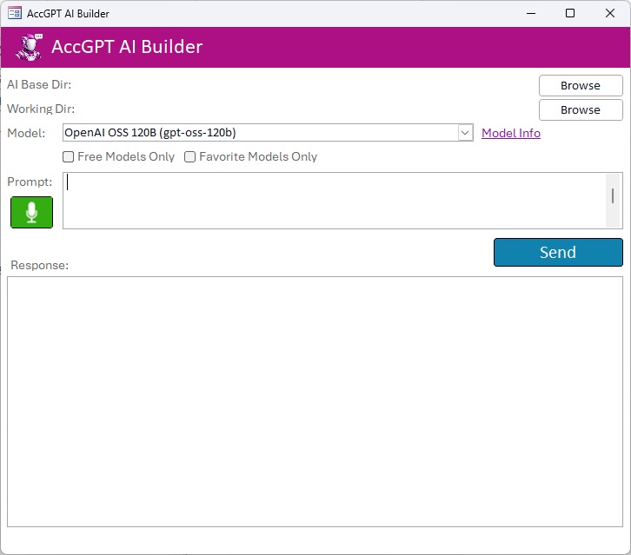Click the Response output area

pyautogui.click(x=315, y=401)
